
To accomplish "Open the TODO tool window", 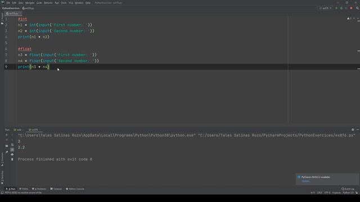I will (24, 189).
